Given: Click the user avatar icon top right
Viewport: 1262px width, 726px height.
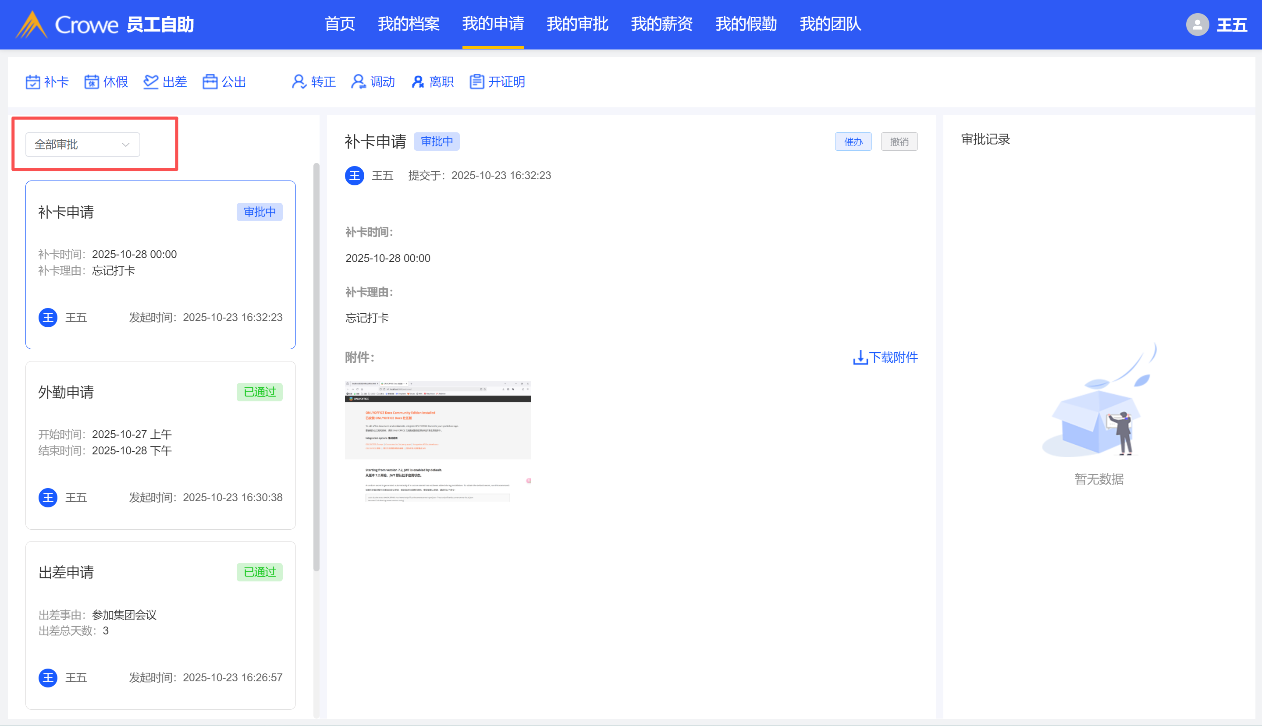Looking at the screenshot, I should click(x=1197, y=25).
